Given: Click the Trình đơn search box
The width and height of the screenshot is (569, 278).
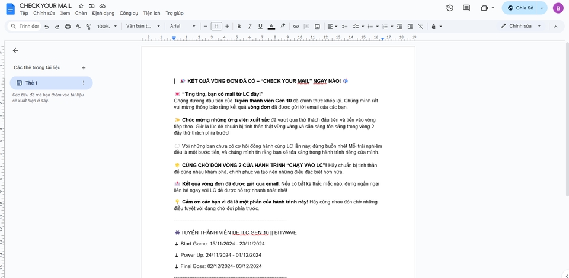Looking at the screenshot, I should 24,27.
